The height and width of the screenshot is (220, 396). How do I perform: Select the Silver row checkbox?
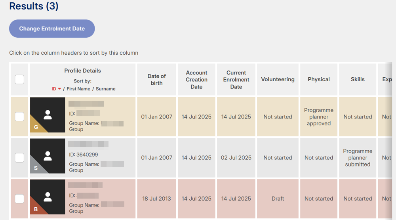(x=19, y=157)
